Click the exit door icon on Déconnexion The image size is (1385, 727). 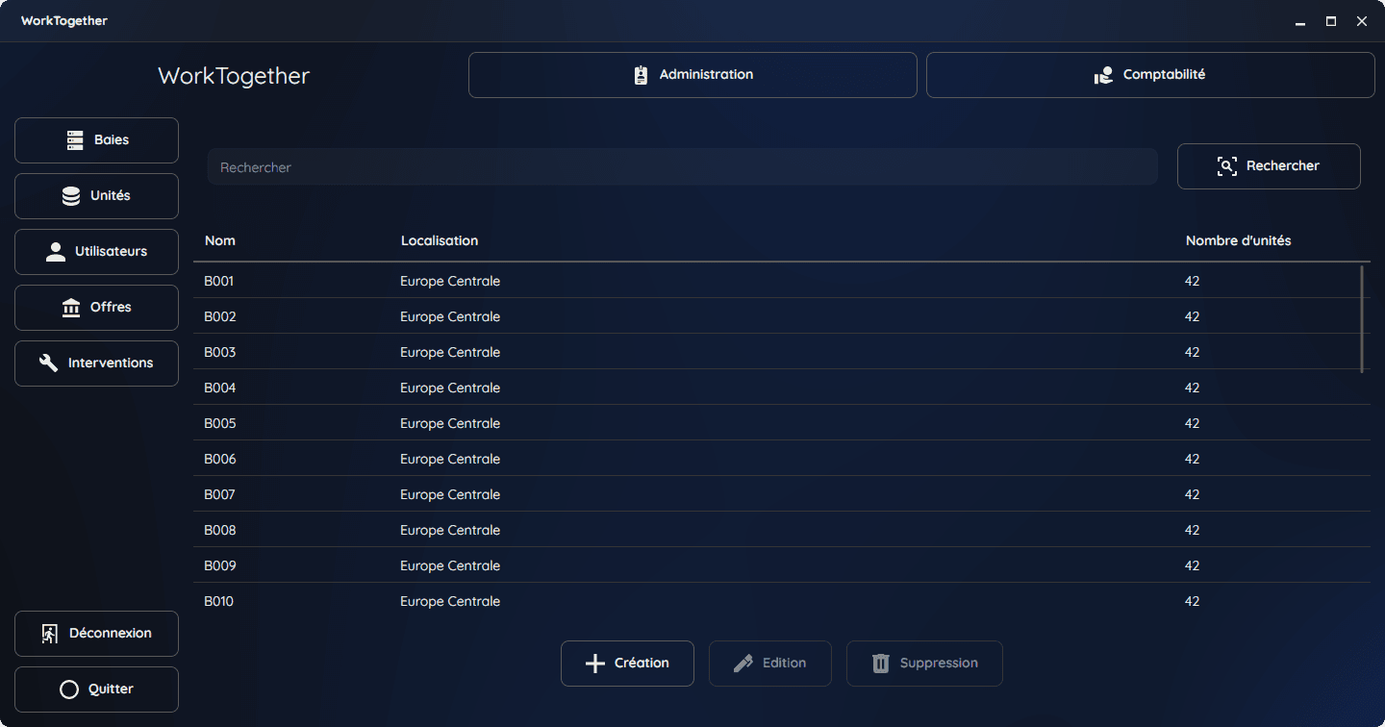50,634
